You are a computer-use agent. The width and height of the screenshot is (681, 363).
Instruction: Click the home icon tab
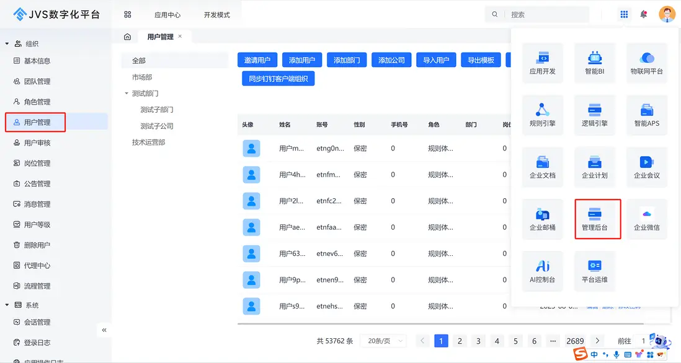click(127, 37)
